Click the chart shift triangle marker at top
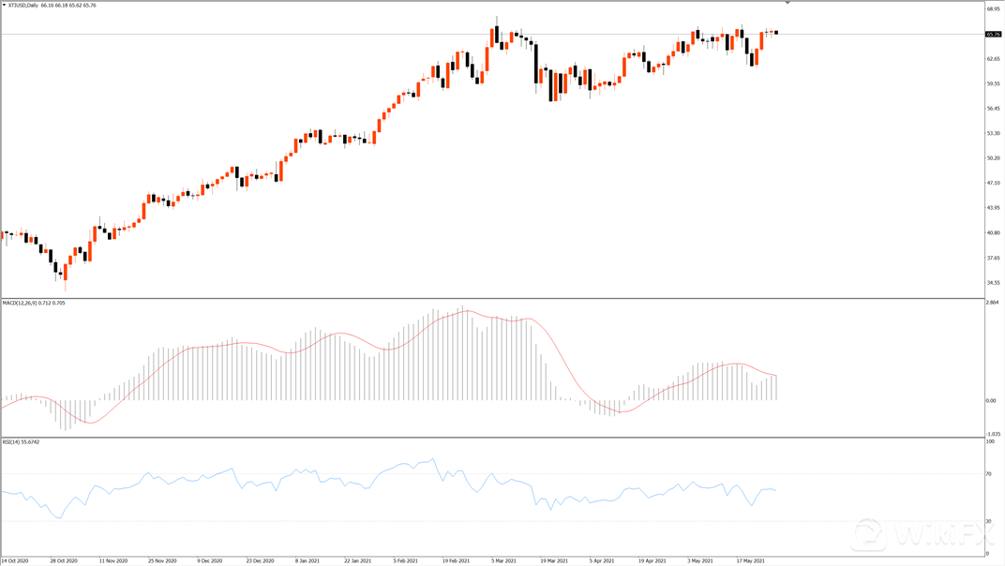1005x566 pixels. [x=787, y=4]
